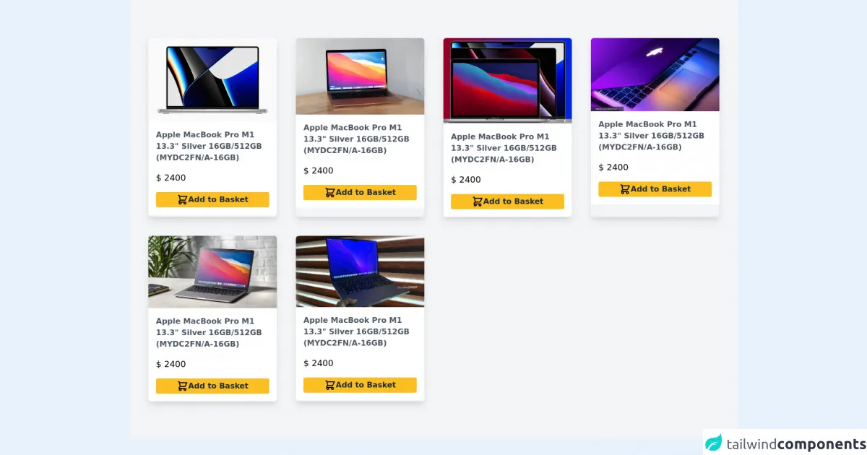Click cart icon on fourth product's button

click(624, 189)
